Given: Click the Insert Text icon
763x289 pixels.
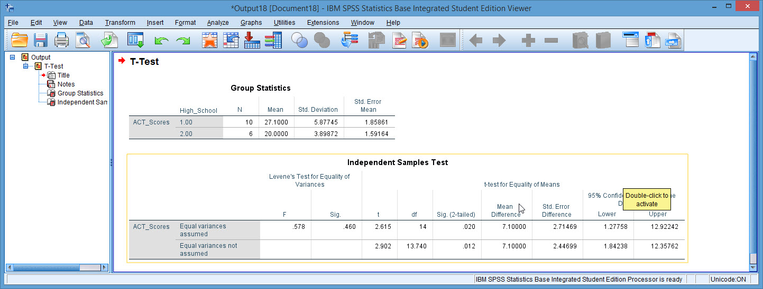Looking at the screenshot, I should [673, 40].
